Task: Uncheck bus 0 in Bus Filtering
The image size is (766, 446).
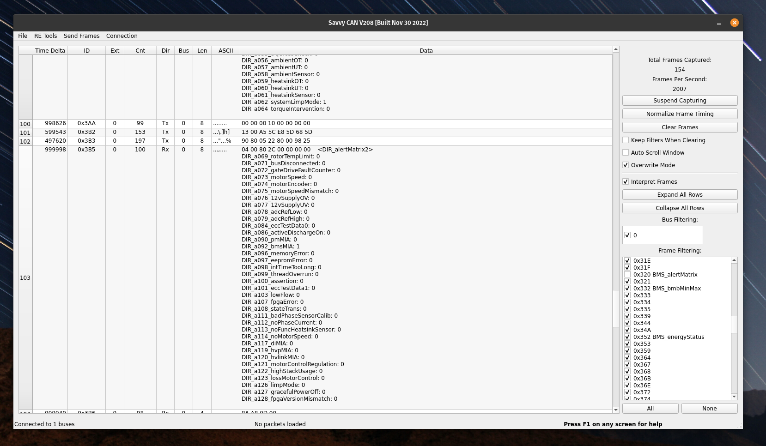Action: pyautogui.click(x=627, y=235)
